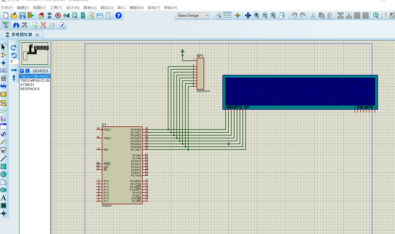
Task: Zoom out with the magnifier minus icon
Action: point(265,15)
